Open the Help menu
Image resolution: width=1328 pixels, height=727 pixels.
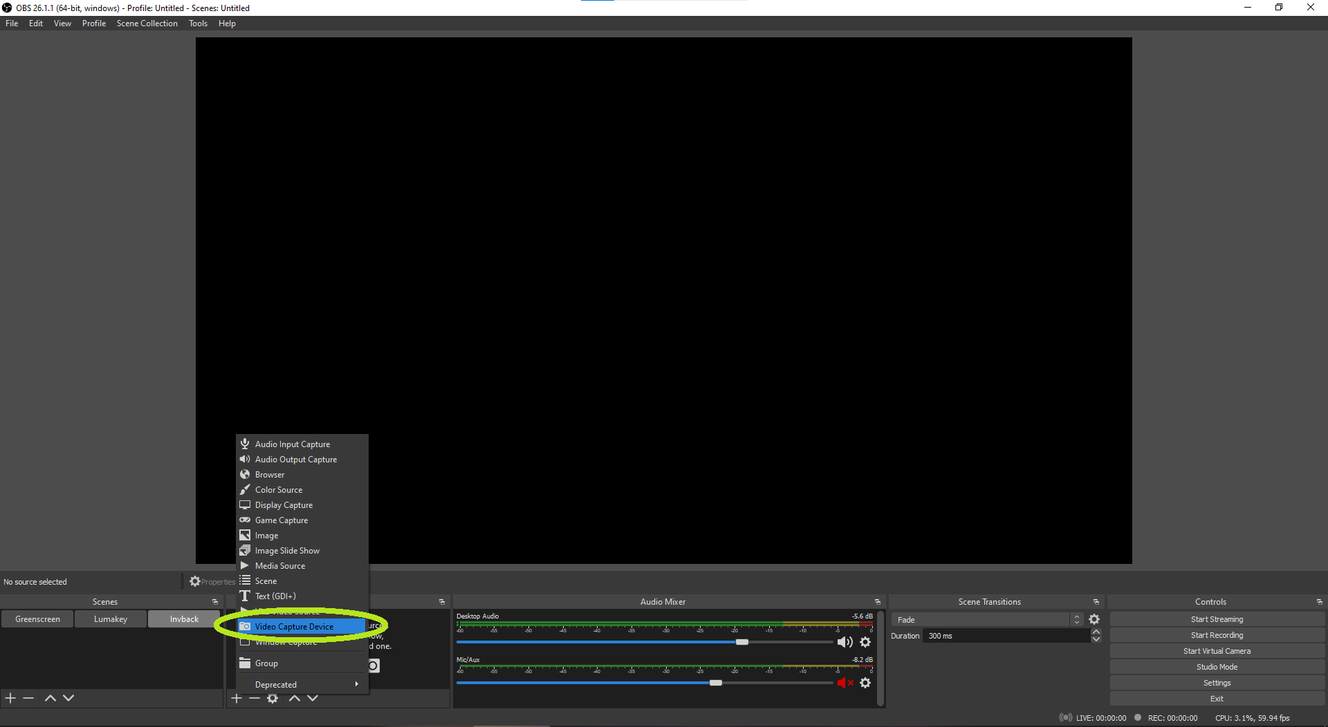pos(227,23)
